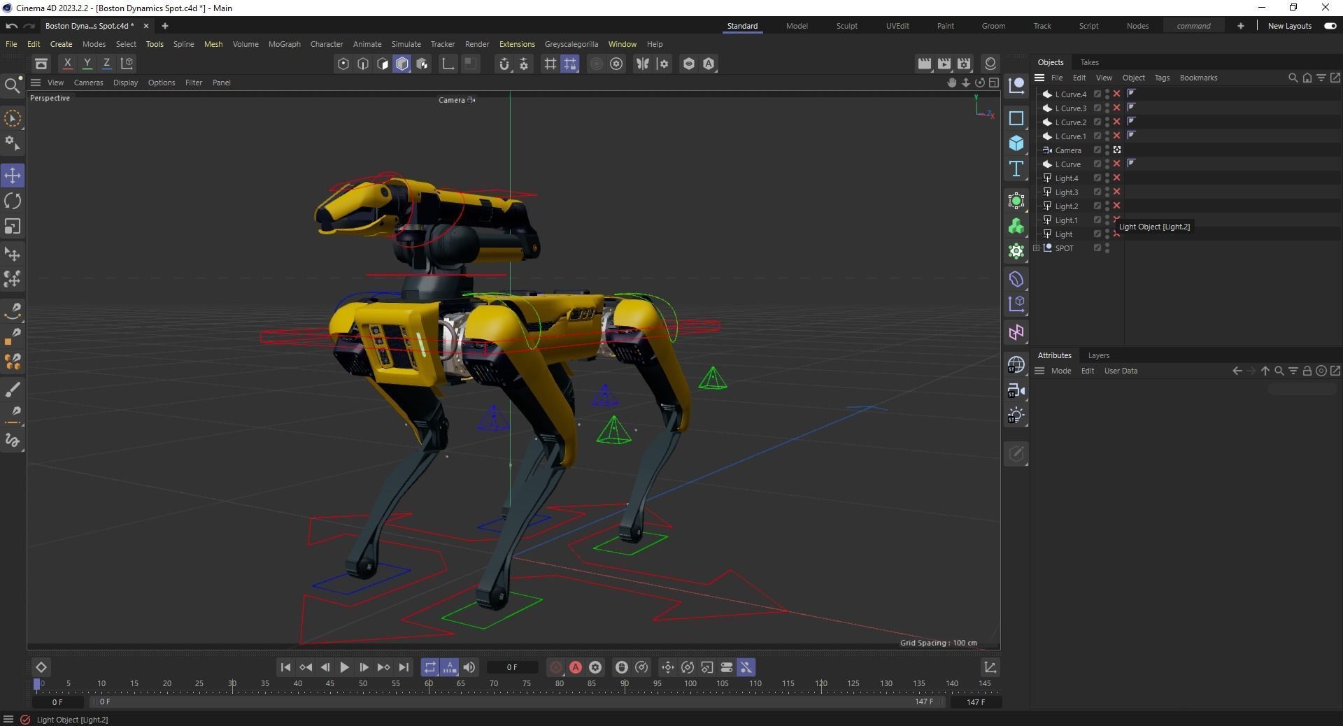The height and width of the screenshot is (726, 1343).
Task: Click the Render View icon
Action: [x=924, y=64]
